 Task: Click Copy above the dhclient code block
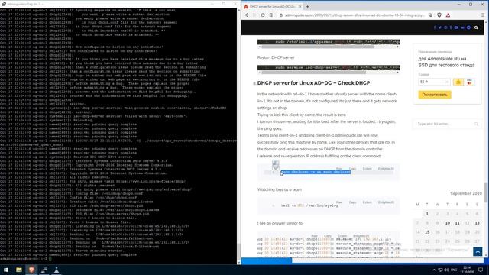353,169
